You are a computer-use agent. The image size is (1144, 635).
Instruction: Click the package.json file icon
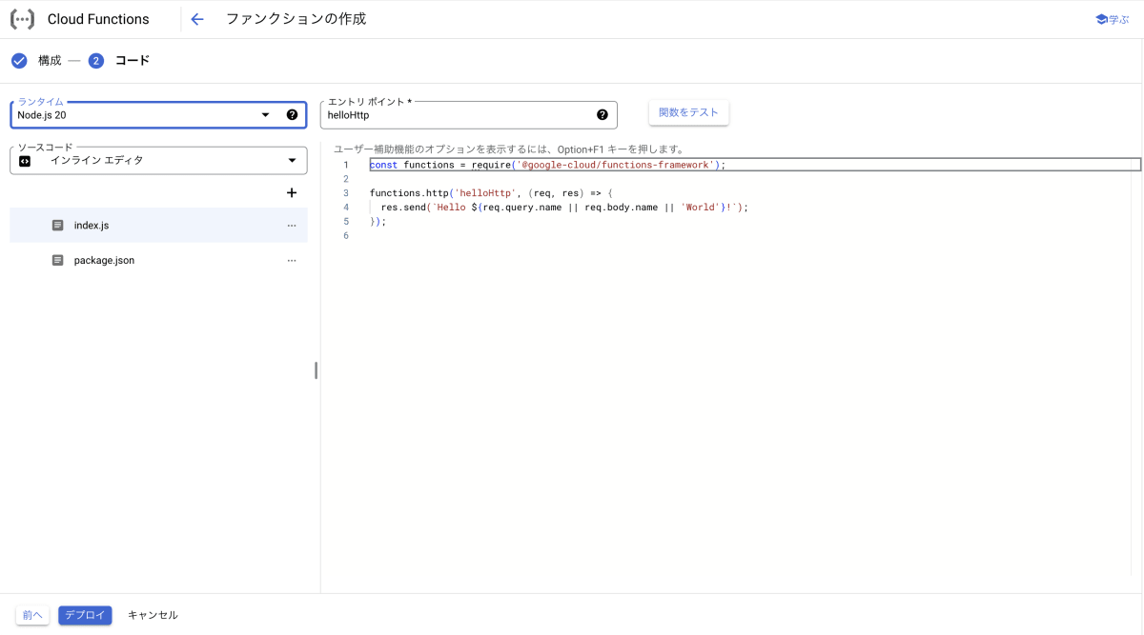tap(57, 260)
